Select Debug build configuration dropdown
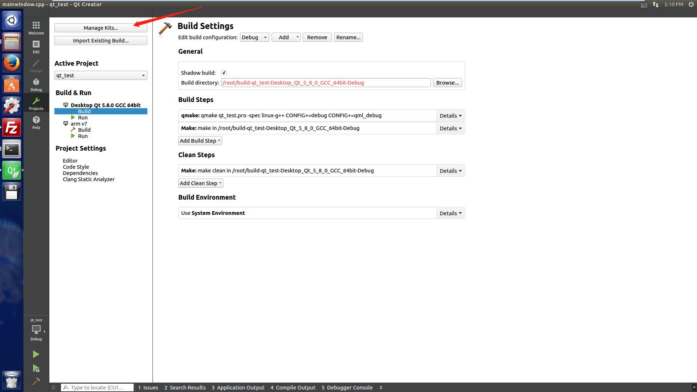The width and height of the screenshot is (697, 392). [x=254, y=37]
